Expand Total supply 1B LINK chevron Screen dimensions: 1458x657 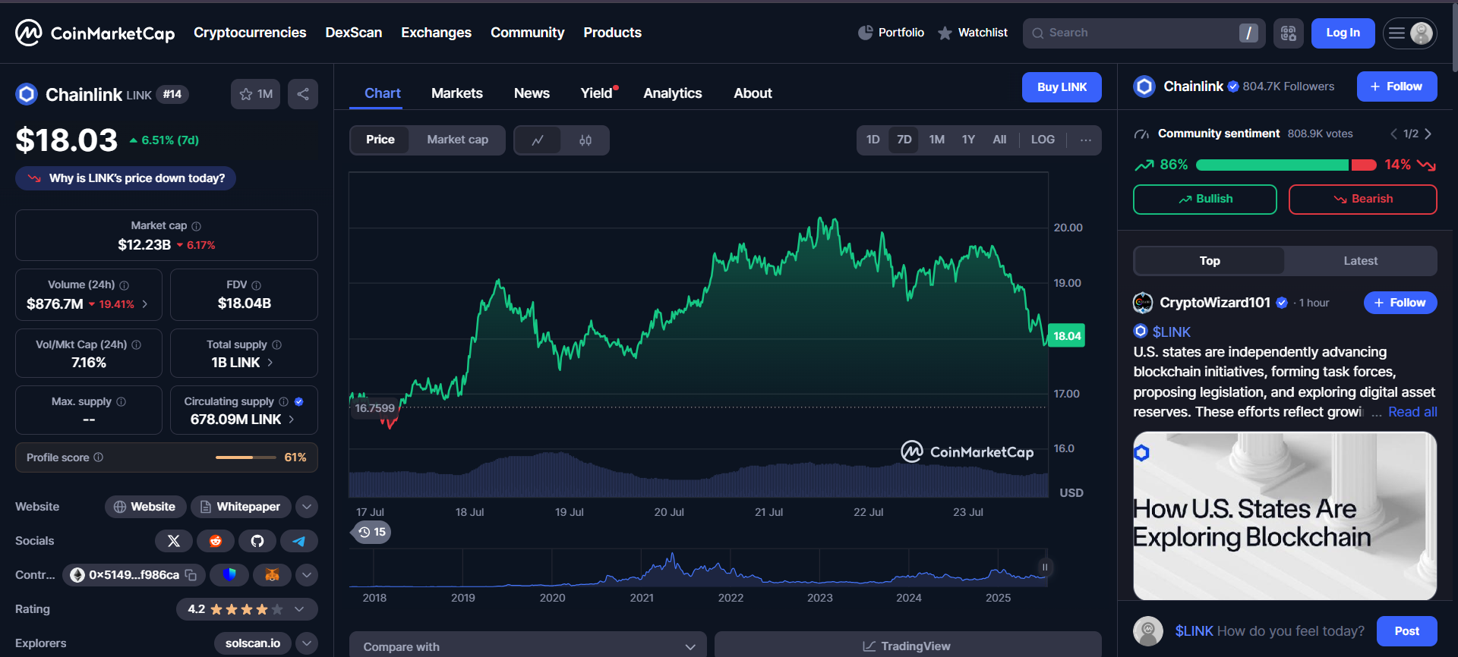270,363
